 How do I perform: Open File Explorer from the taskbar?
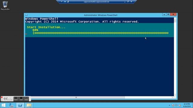pyautogui.click(x=29, y=105)
